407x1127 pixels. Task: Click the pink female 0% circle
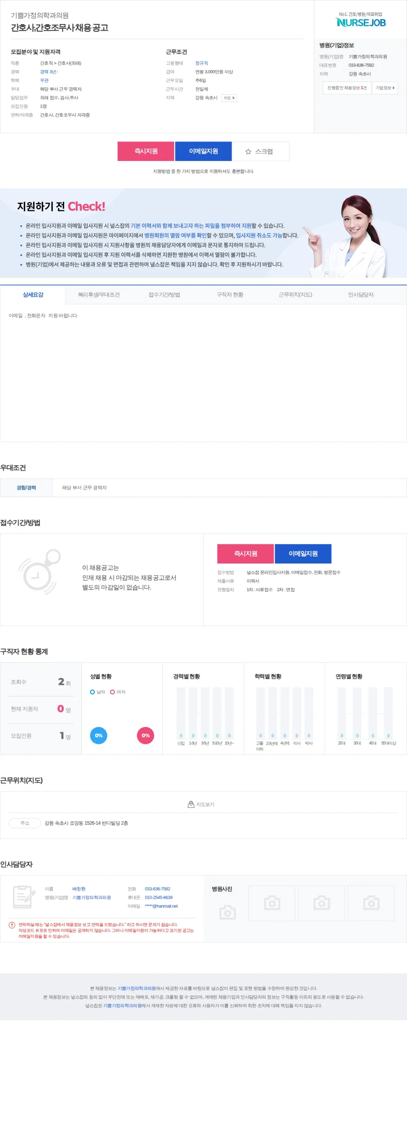coord(145,736)
